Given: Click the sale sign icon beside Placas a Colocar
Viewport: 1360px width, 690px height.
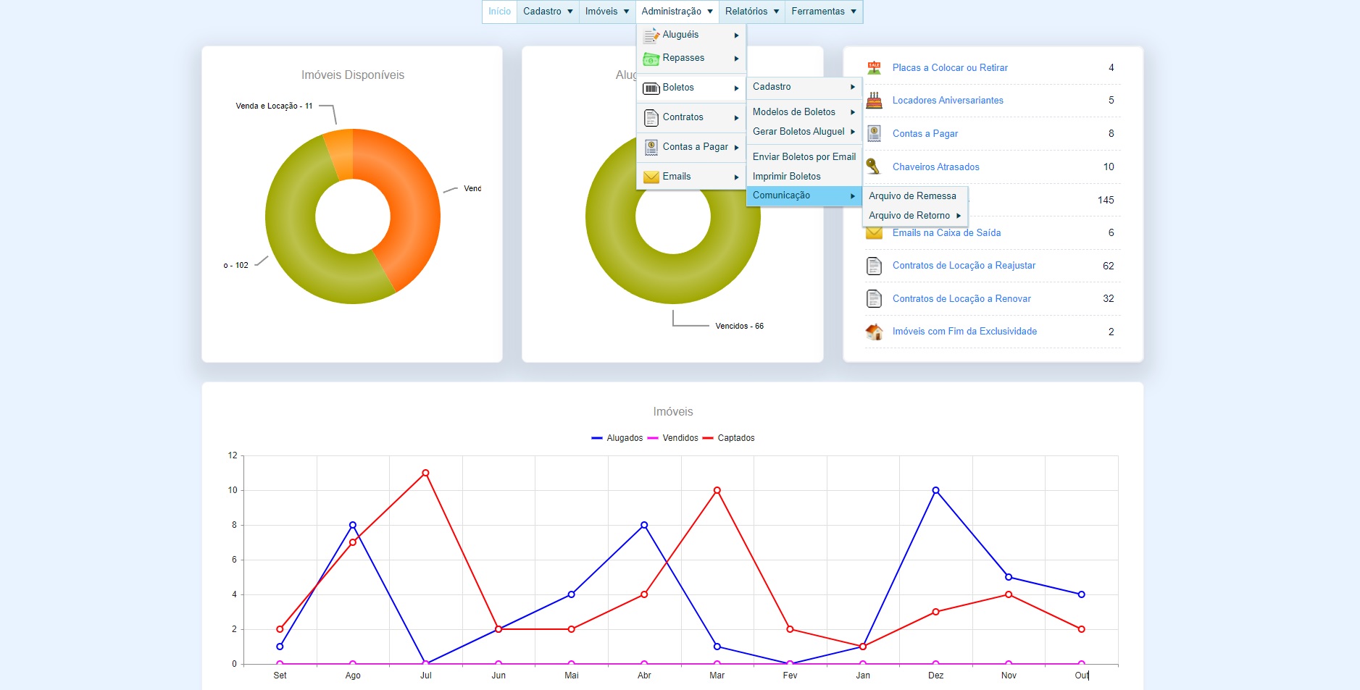Looking at the screenshot, I should (x=875, y=68).
